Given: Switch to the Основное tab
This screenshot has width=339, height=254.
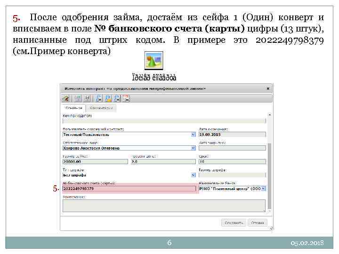Looking at the screenshot, I should point(73,108).
